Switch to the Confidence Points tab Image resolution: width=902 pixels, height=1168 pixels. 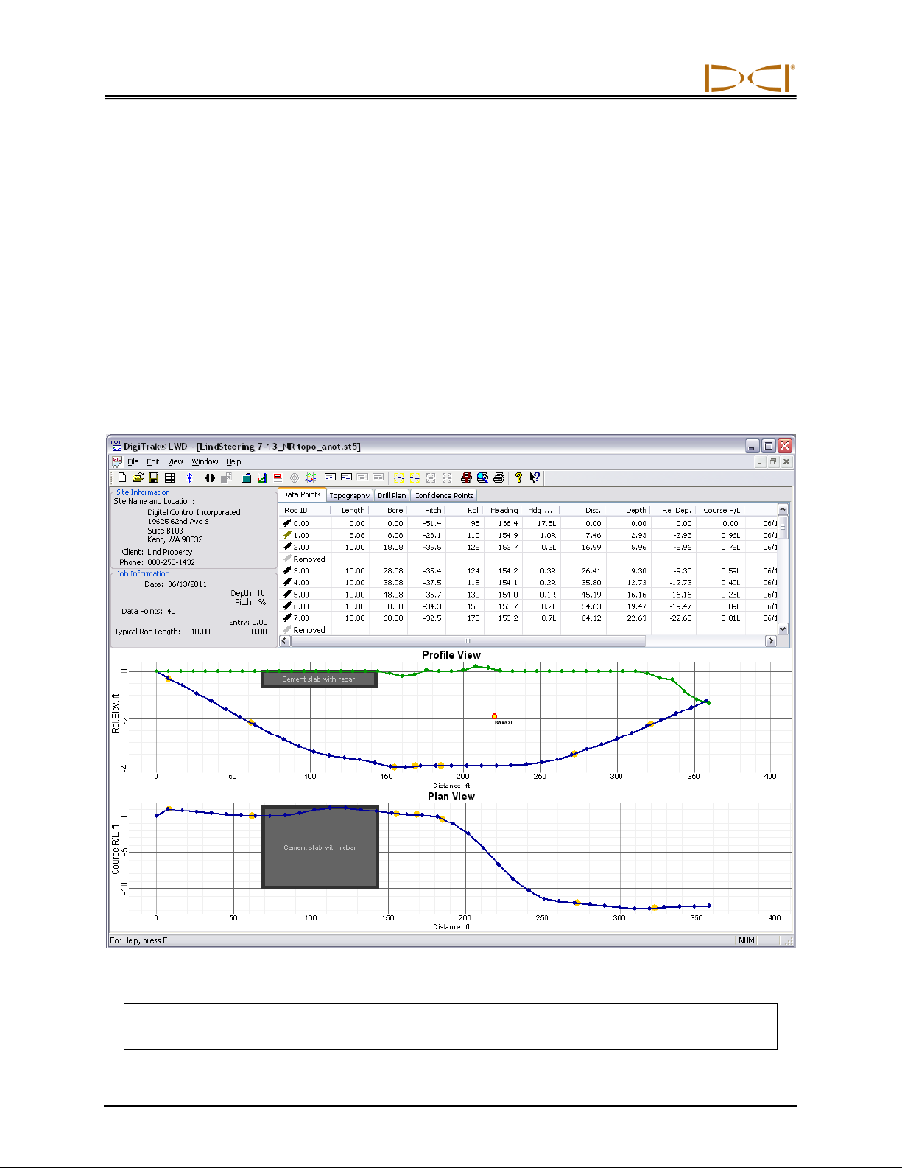coord(444,495)
